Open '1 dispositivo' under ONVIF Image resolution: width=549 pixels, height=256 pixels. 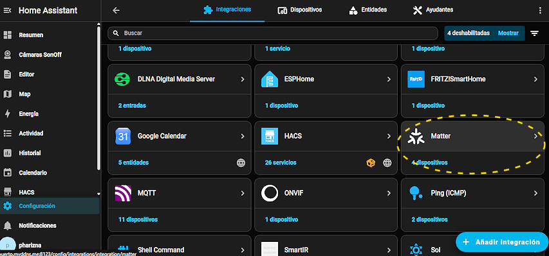point(281,219)
